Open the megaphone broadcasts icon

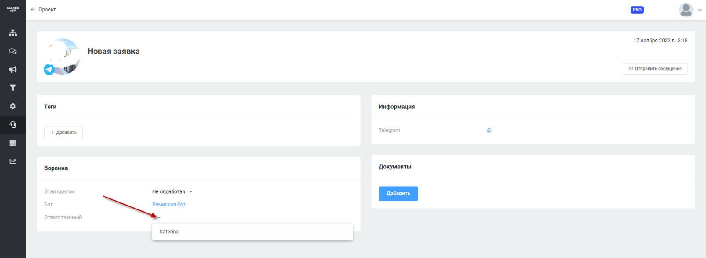pos(13,70)
